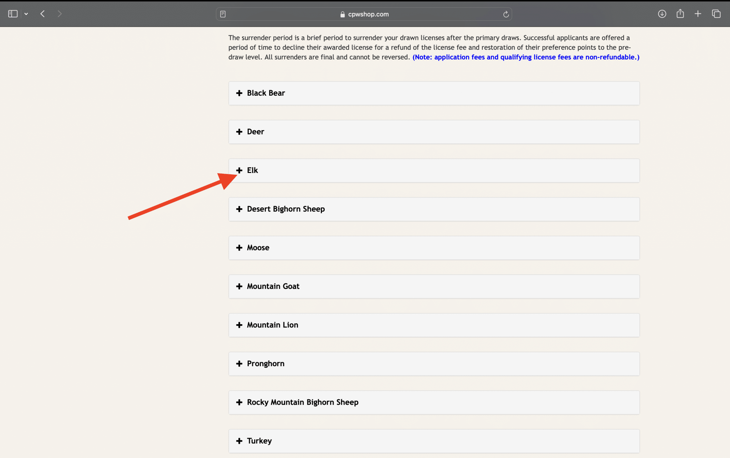The image size is (730, 458).
Task: Toggle the Safari sidebar icon
Action: coord(13,14)
